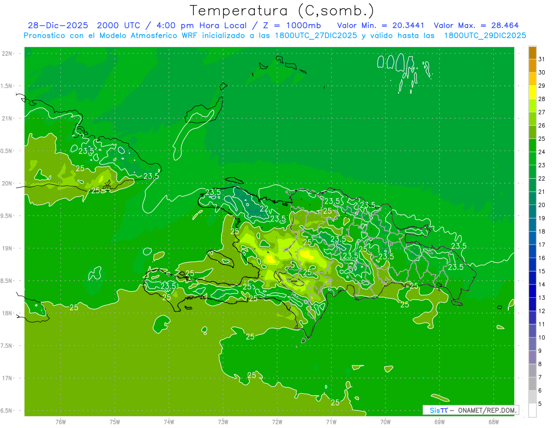Screen dimensions: 554x428
Task: Click the "19N" latitude axis label
Action: tap(7, 248)
